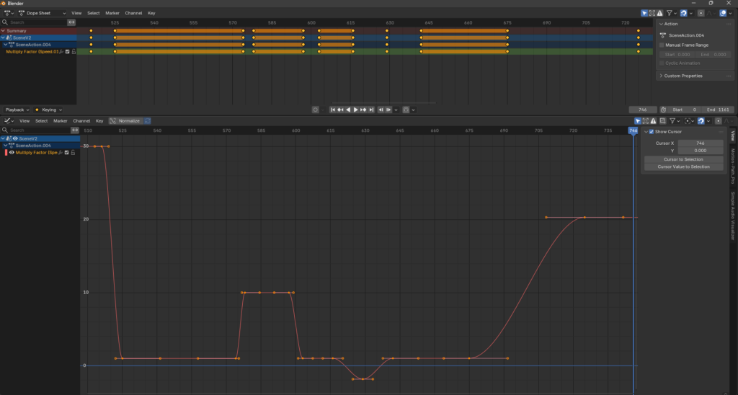Disable the Show Cursor checkbox
The image size is (738, 395).
tap(652, 132)
